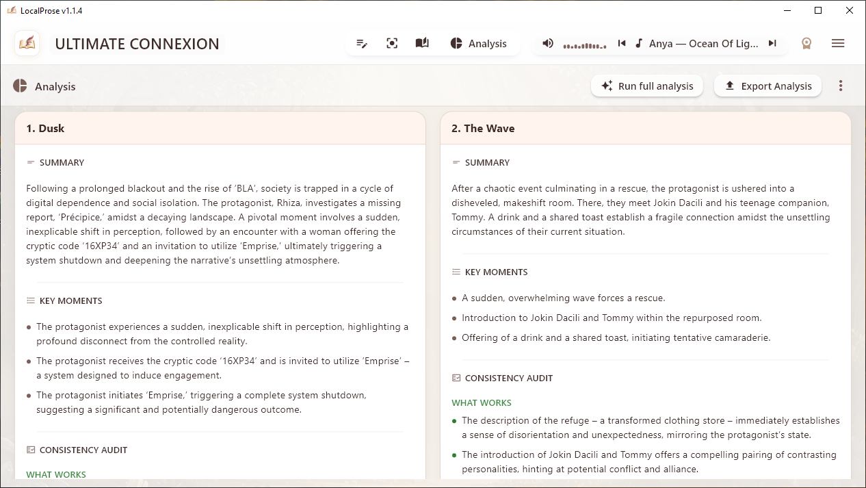Viewport: 866px width, 488px height.
Task: Click the music note beside the track title
Action: [638, 42]
